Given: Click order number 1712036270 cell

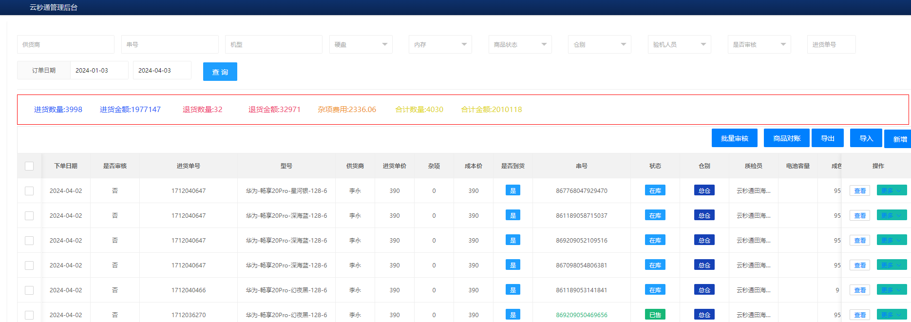Looking at the screenshot, I should tap(189, 315).
